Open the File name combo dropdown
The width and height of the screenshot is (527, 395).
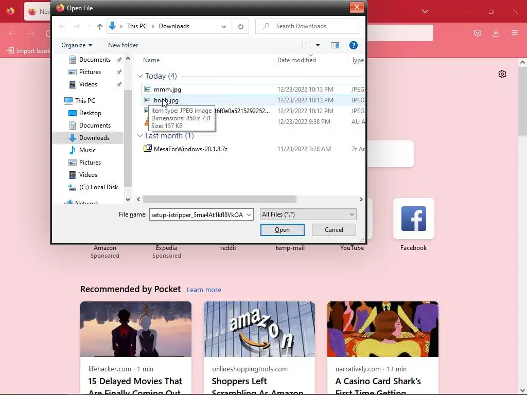tap(249, 215)
